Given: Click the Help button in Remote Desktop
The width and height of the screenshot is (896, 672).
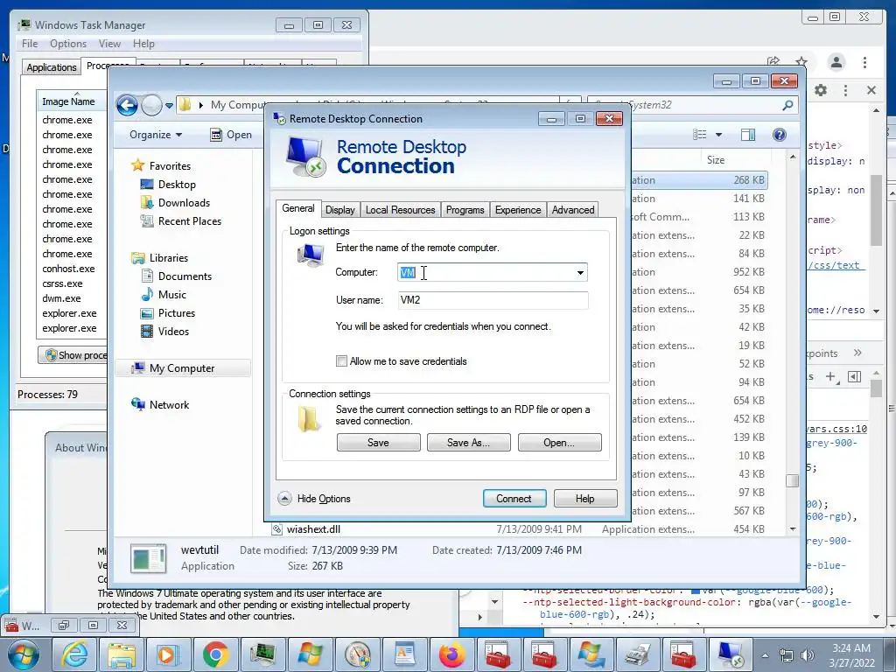Looking at the screenshot, I should point(584,498).
